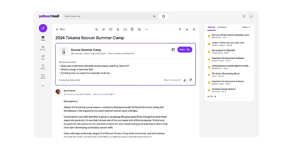Switch to the Contacts tab
293x148 pixels.
click(222, 27)
